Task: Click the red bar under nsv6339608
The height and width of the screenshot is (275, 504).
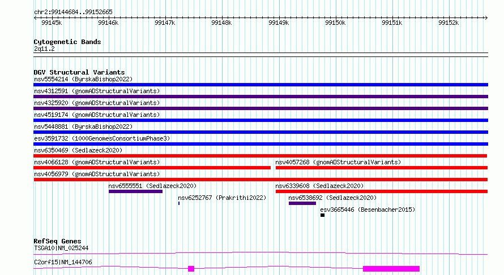Action: click(382, 191)
